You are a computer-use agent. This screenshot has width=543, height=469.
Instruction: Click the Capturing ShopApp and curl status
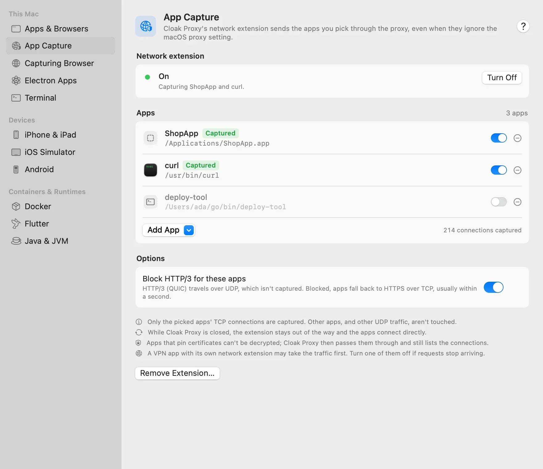201,87
